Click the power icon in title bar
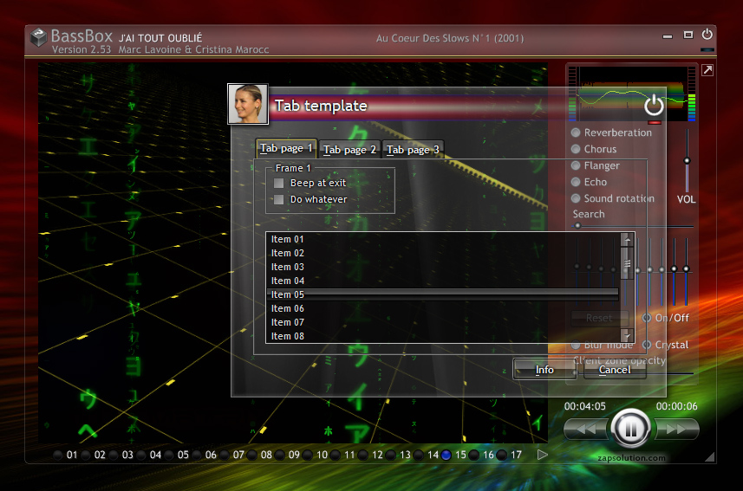Image resolution: width=743 pixels, height=491 pixels. click(707, 34)
